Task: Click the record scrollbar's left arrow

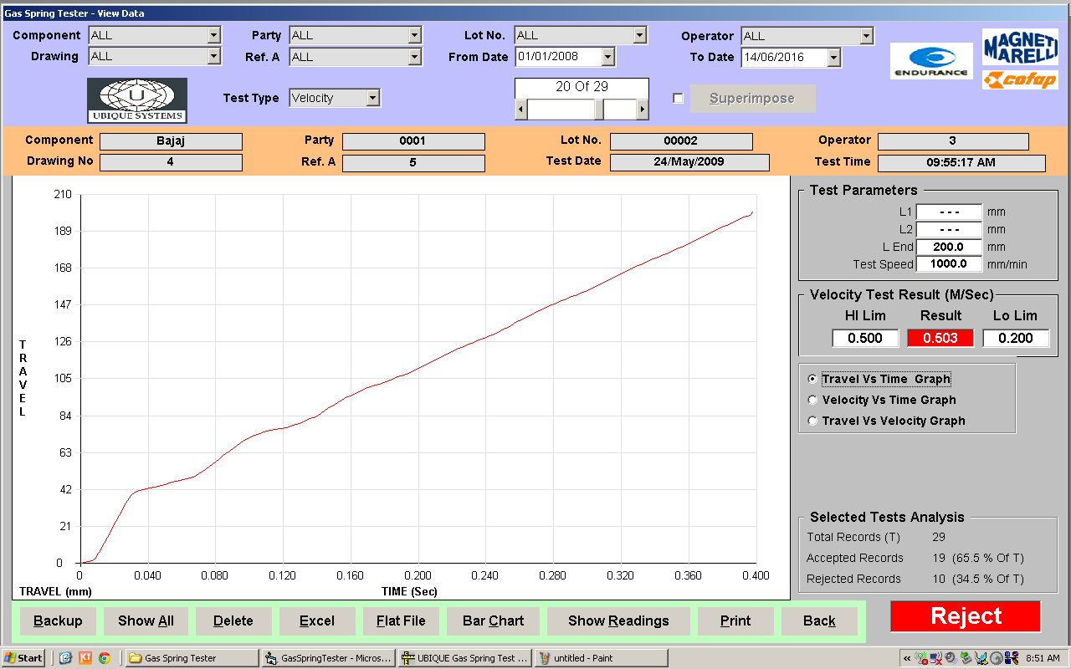Action: click(521, 110)
